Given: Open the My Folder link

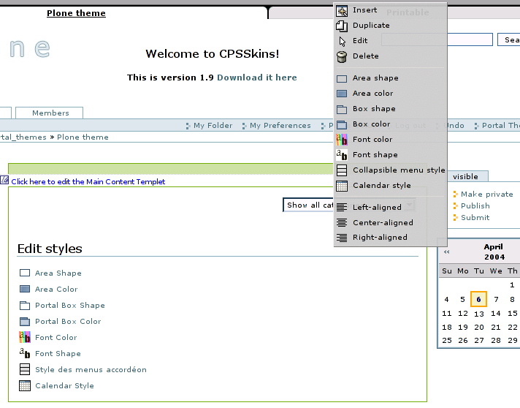Looking at the screenshot, I should pos(213,126).
